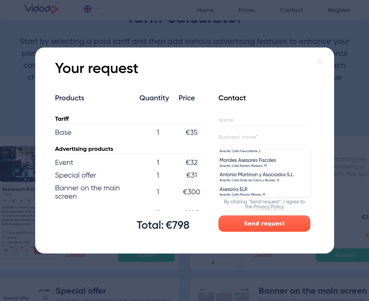Click the notification bell icon in Special offer preview
Viewport: 369px width, 301px height.
(46, 298)
